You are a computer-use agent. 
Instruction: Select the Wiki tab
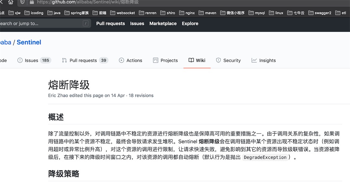[197, 60]
